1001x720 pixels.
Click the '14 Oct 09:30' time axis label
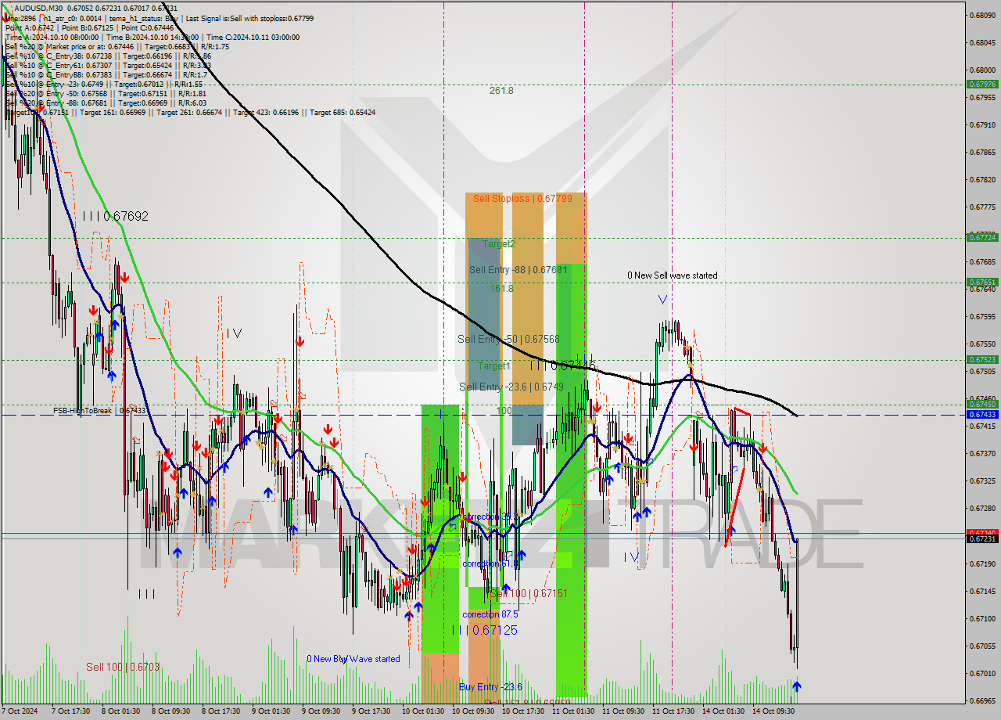[x=773, y=711]
